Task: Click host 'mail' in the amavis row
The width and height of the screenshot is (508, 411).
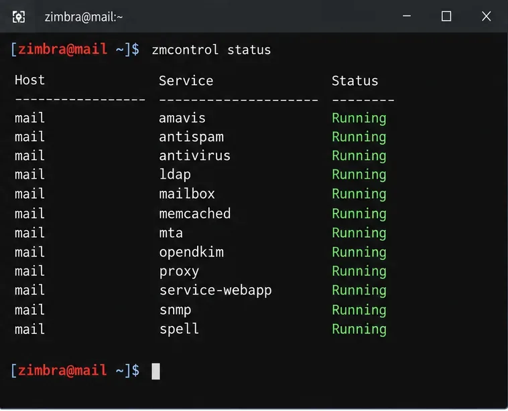Action: click(x=29, y=118)
